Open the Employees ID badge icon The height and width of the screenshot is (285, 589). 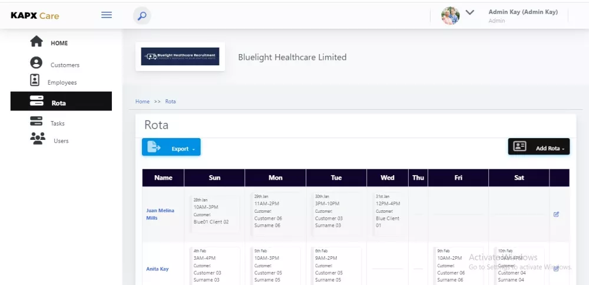tap(35, 80)
